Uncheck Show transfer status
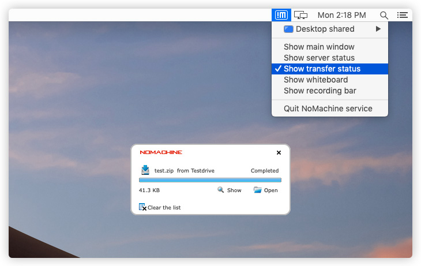421x266 pixels. [x=322, y=69]
